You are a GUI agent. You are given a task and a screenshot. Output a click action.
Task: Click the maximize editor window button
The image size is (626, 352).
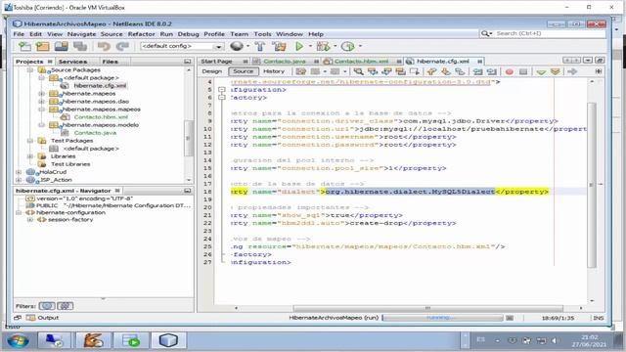[600, 61]
